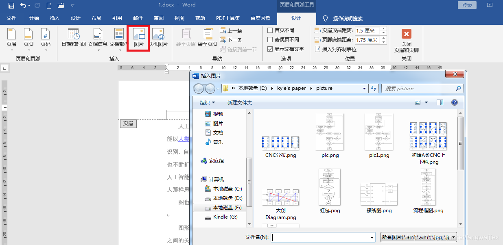
Task: Open the 页脚 footer tool
Action: tap(28, 39)
